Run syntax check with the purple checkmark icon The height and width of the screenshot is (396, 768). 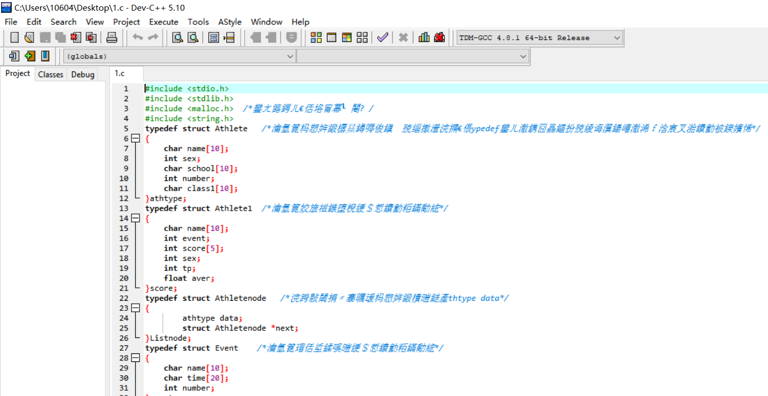tap(382, 37)
